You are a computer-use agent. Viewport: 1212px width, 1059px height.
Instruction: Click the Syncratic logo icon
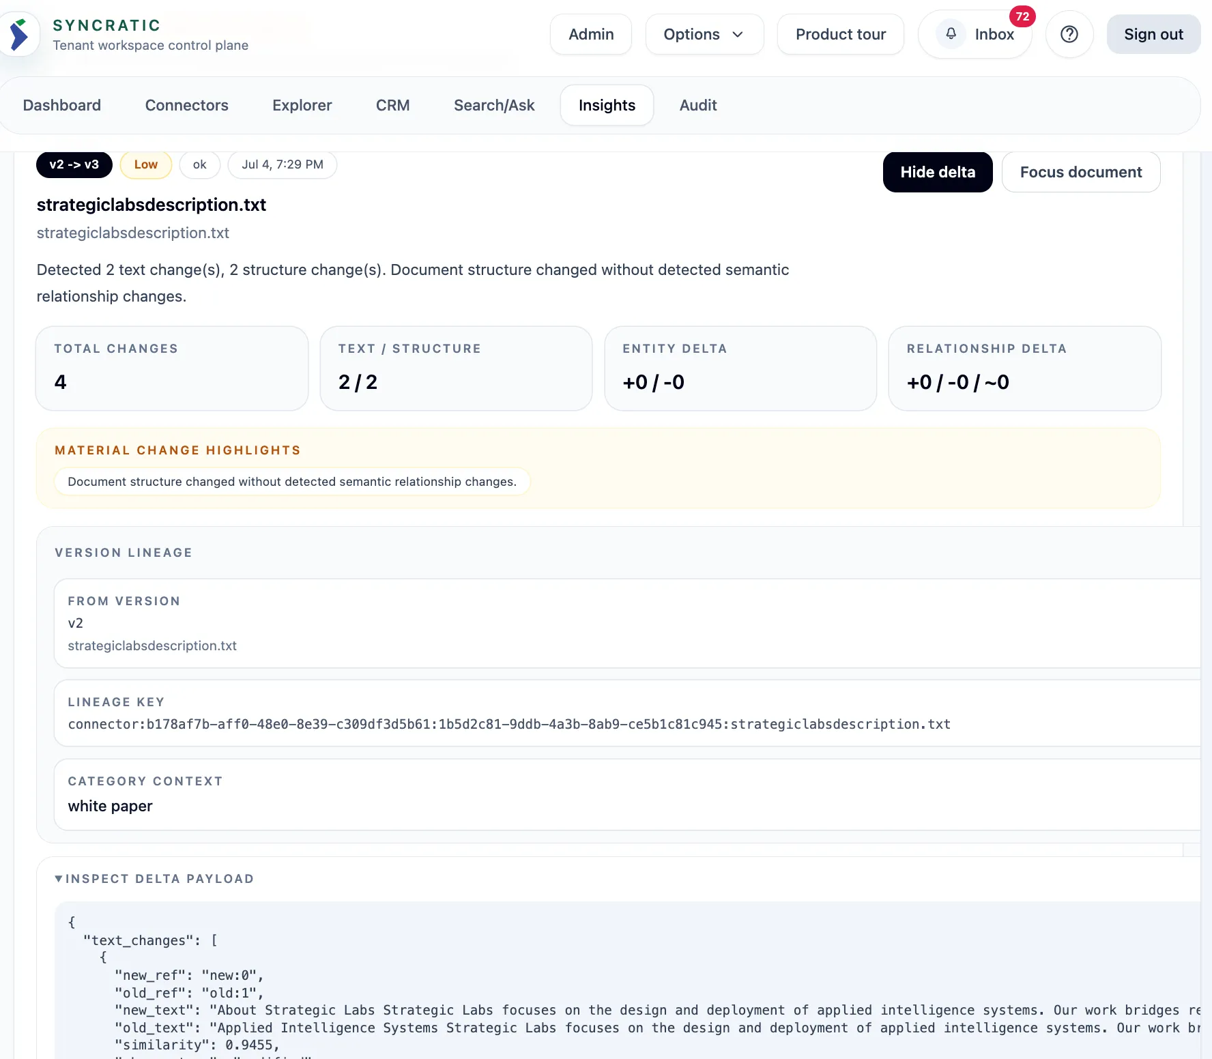coord(19,35)
